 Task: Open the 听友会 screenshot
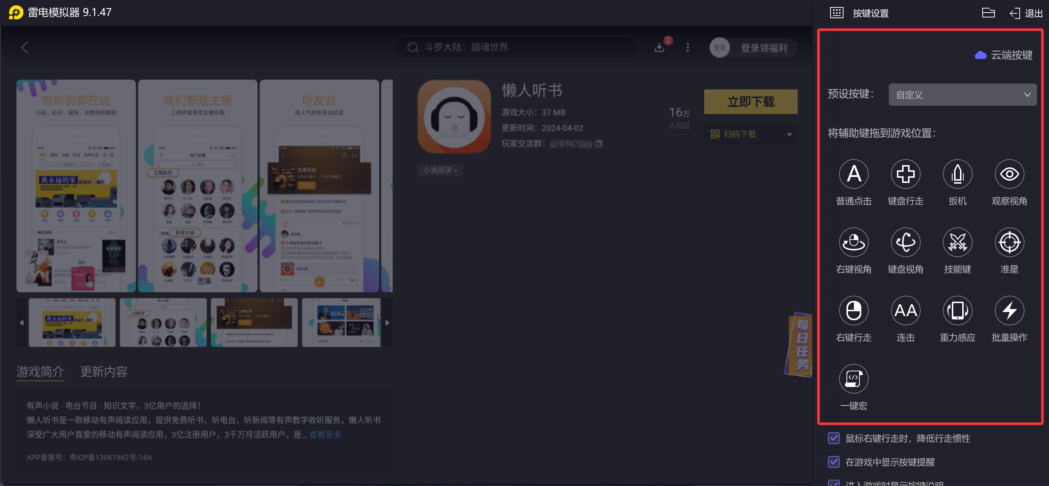tap(319, 186)
